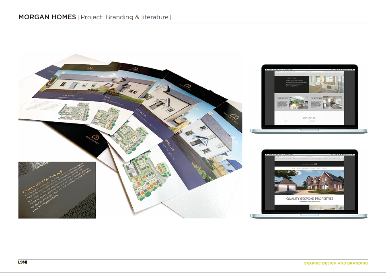Click the gold house logo atop the Owen brochure
This screenshot has height=273, width=386.
[90, 68]
